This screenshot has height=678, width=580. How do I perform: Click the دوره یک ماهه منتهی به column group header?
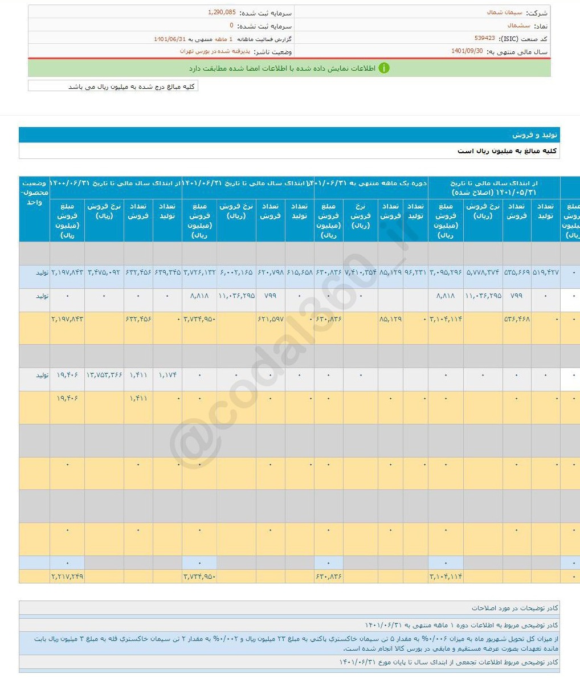[371, 183]
